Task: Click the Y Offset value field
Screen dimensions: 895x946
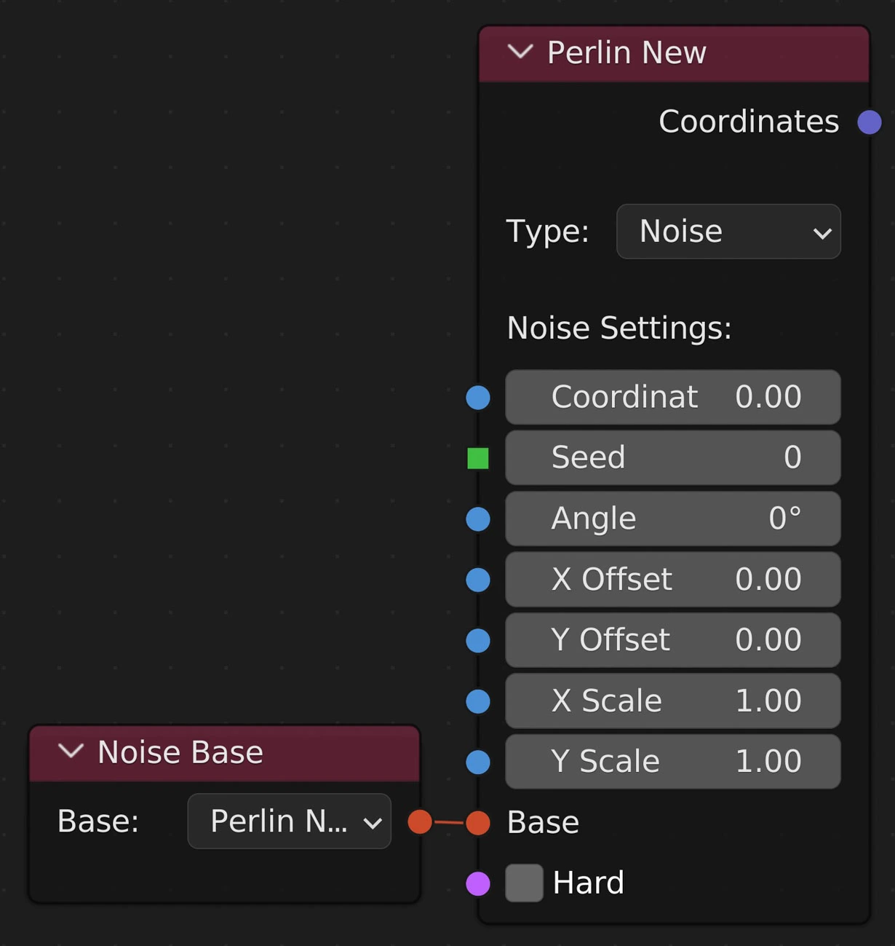Action: pyautogui.click(x=673, y=640)
